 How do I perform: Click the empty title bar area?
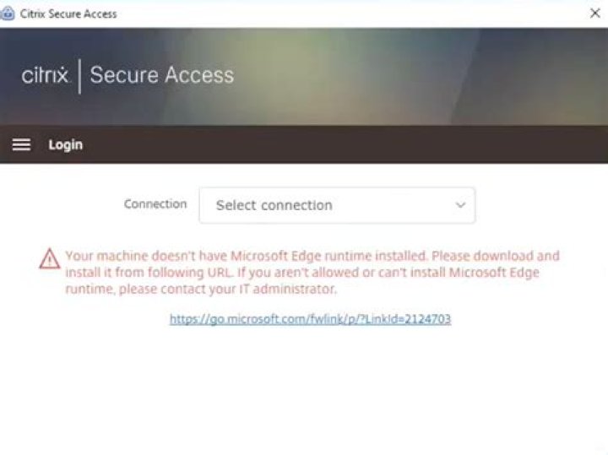(338, 14)
